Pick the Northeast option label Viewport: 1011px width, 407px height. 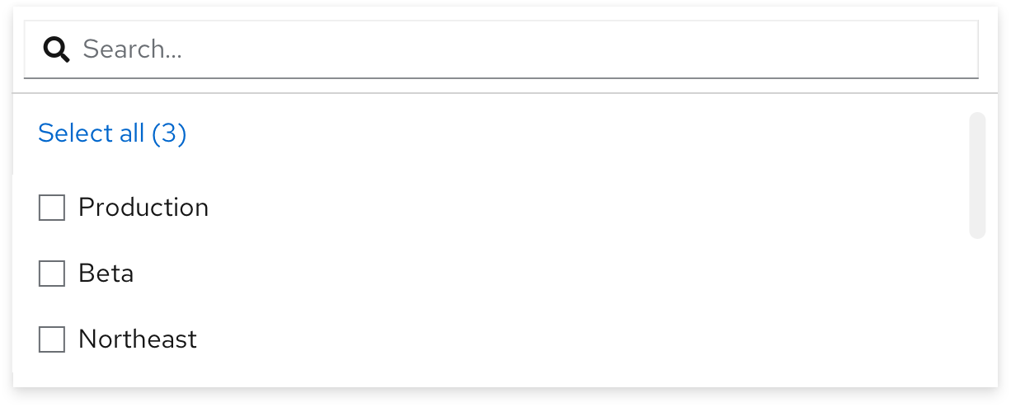point(138,339)
